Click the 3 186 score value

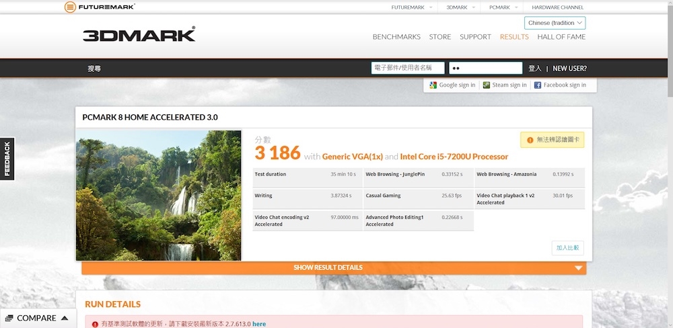click(277, 153)
